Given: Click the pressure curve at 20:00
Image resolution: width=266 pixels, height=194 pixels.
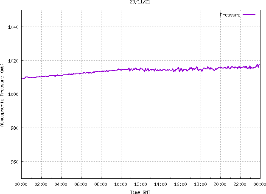Looking at the screenshot, I should (220, 68).
